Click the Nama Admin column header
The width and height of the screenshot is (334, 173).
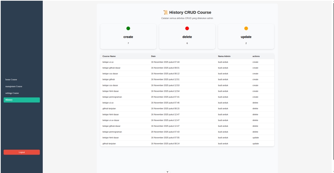pos(224,56)
